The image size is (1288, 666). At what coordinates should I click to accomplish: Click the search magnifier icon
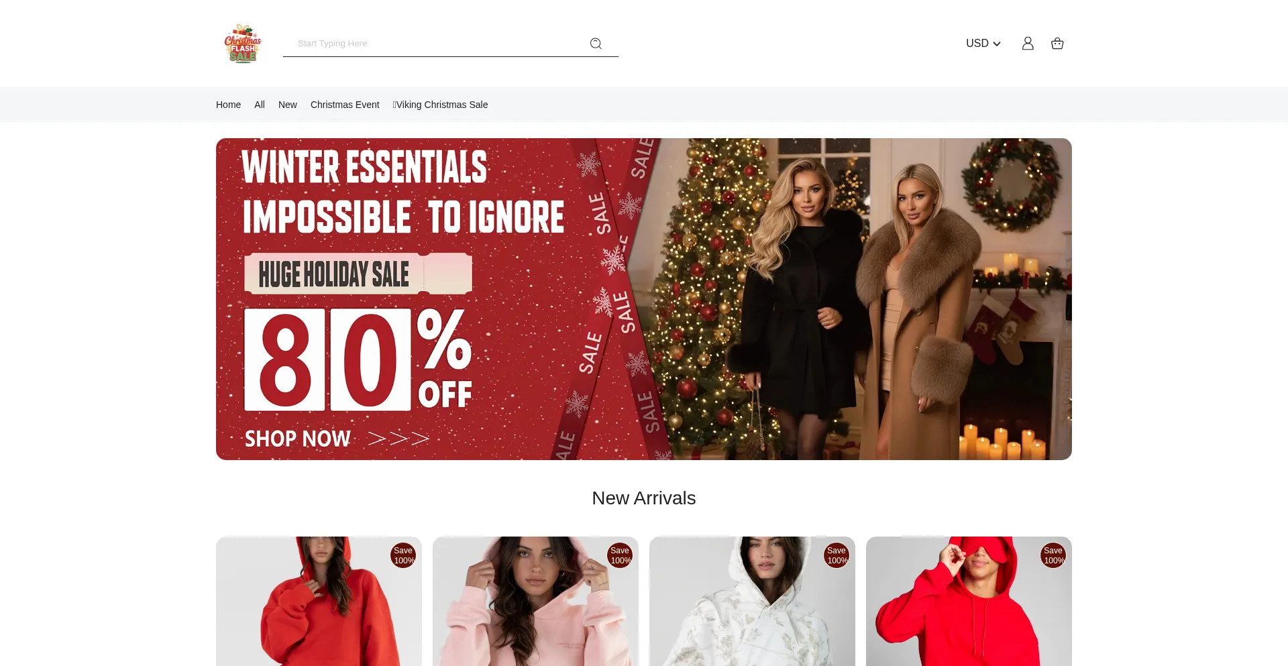click(596, 44)
